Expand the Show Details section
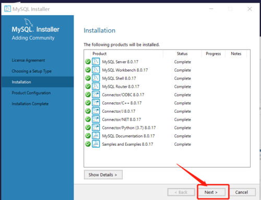The height and width of the screenshot is (200, 261). pos(103,174)
